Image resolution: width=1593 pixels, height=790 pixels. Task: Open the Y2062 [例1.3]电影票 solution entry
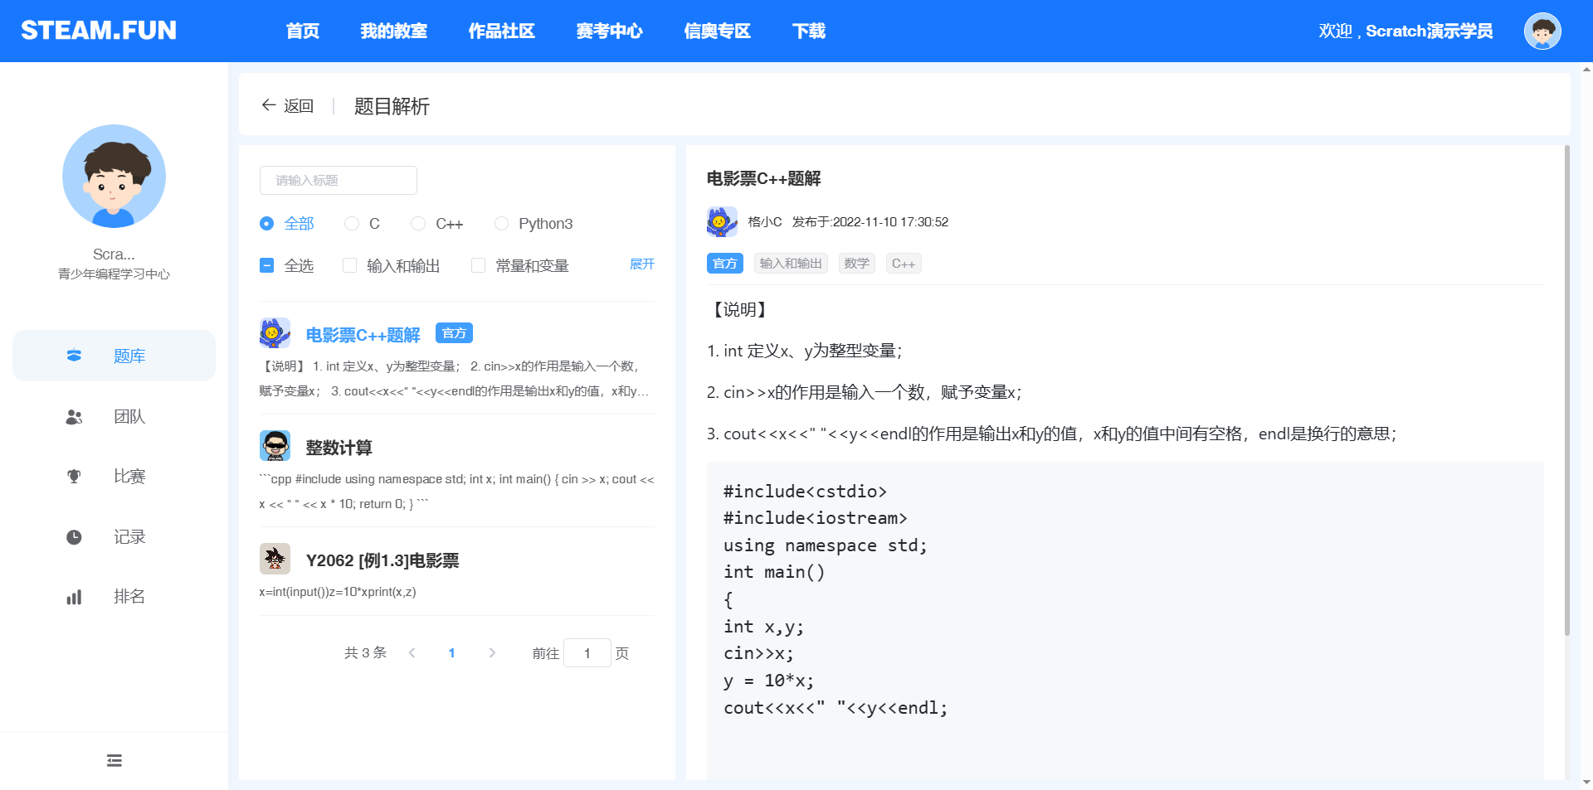click(x=382, y=560)
